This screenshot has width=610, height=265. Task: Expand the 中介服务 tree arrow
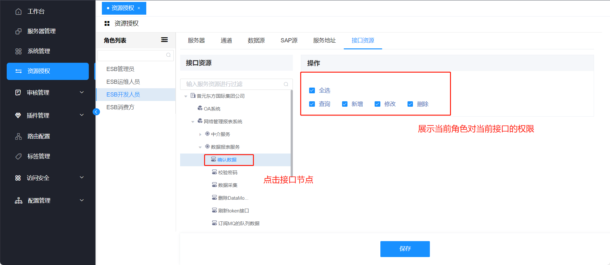200,134
